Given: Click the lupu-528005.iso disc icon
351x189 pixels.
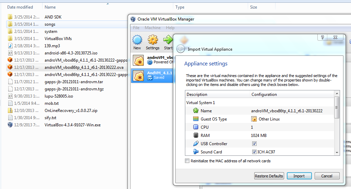Looking at the screenshot, I should click(x=10, y=96).
